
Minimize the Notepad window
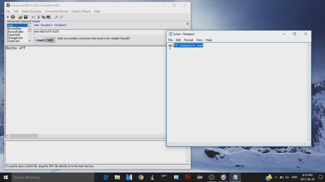pos(284,34)
